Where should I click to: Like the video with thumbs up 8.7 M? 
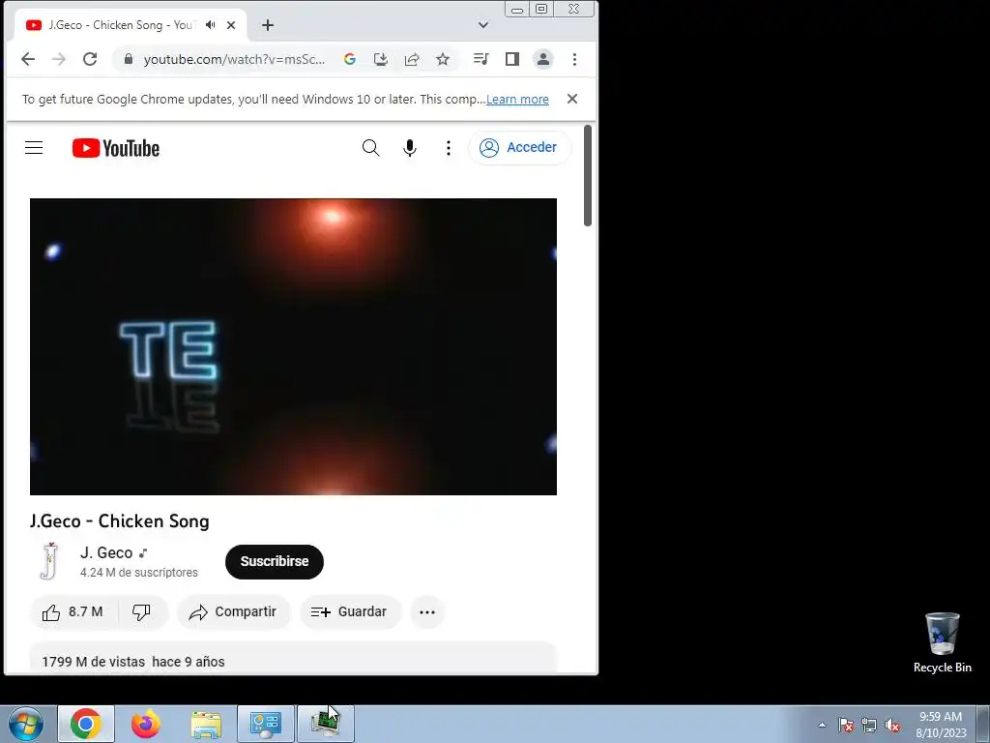pyautogui.click(x=73, y=611)
